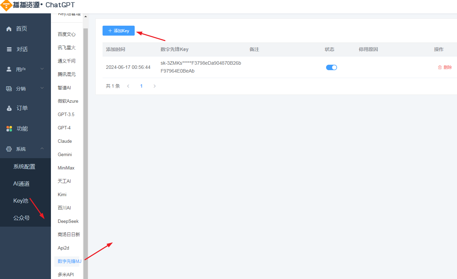Image resolution: width=457 pixels, height=279 pixels.
Task: Click the 状态 column header
Action: coord(330,49)
